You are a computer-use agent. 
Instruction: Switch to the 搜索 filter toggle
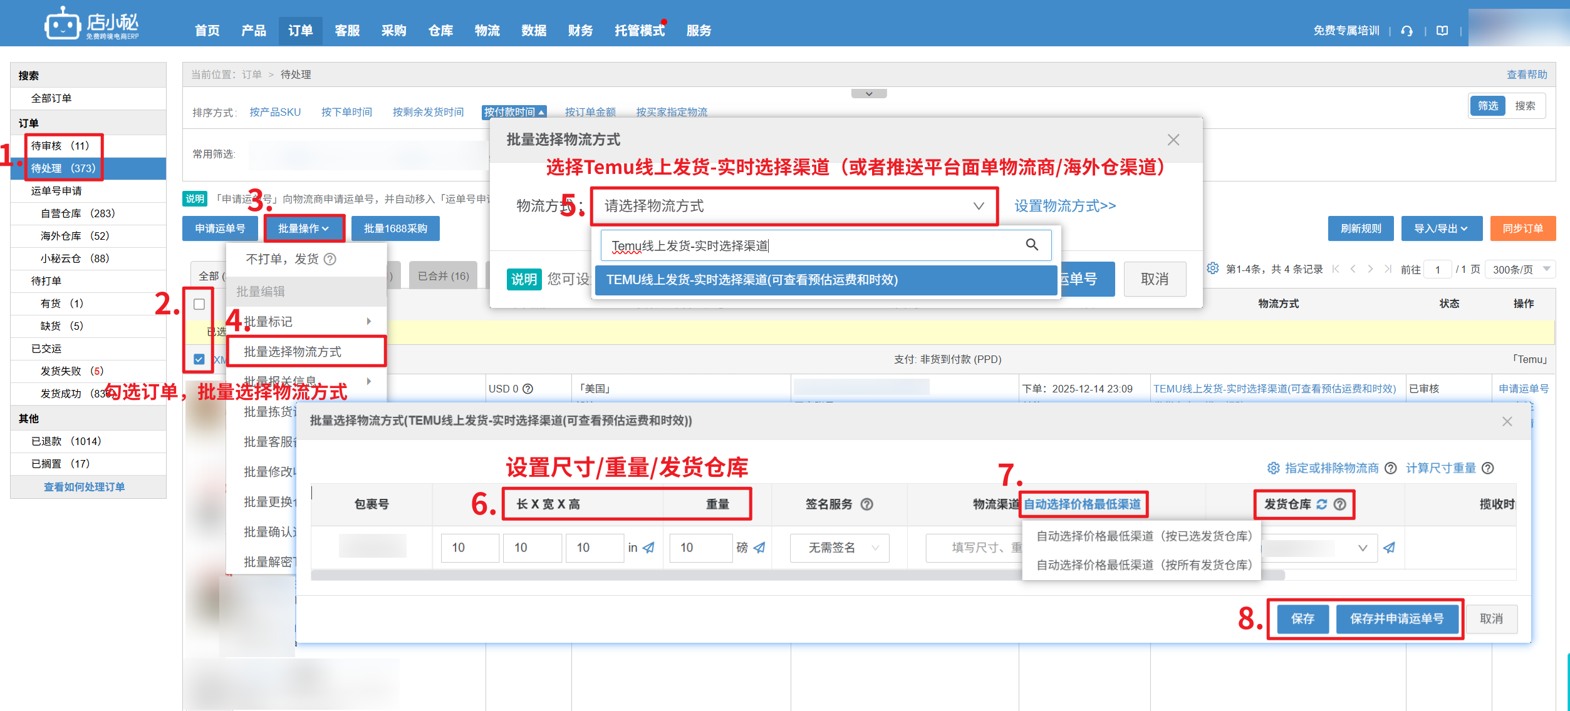click(x=1525, y=106)
